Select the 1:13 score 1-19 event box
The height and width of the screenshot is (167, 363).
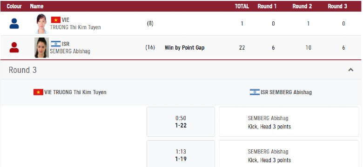pos(181,154)
